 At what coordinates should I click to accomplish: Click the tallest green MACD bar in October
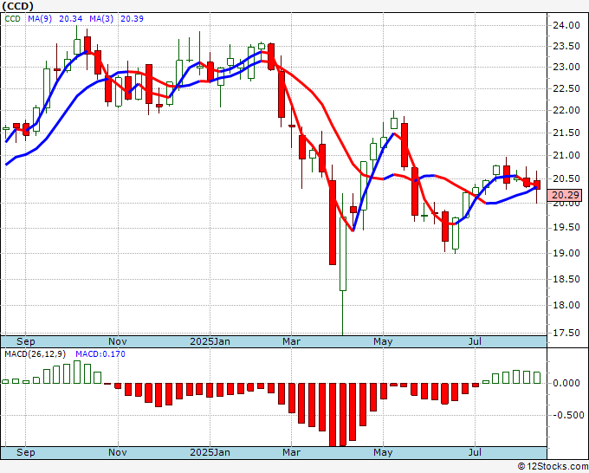point(77,372)
